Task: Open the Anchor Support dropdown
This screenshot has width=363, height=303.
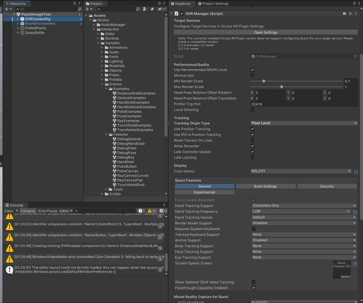Action: (304, 240)
